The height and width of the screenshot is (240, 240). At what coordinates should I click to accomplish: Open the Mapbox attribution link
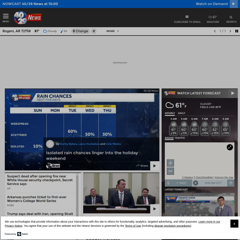[x=187, y=177]
